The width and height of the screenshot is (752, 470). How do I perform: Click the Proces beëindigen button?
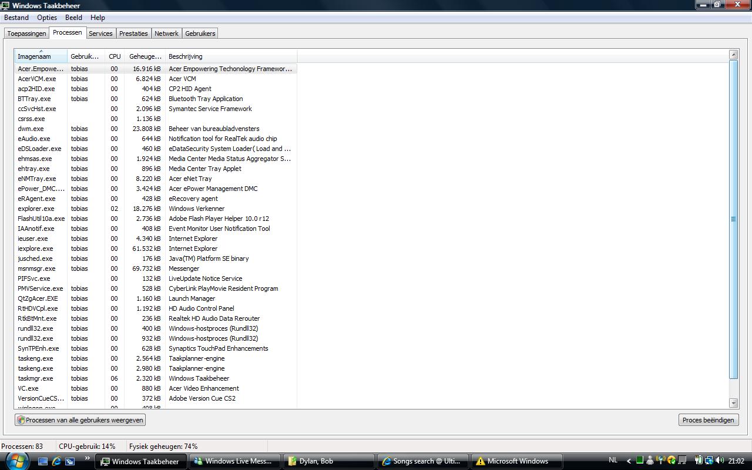click(708, 420)
